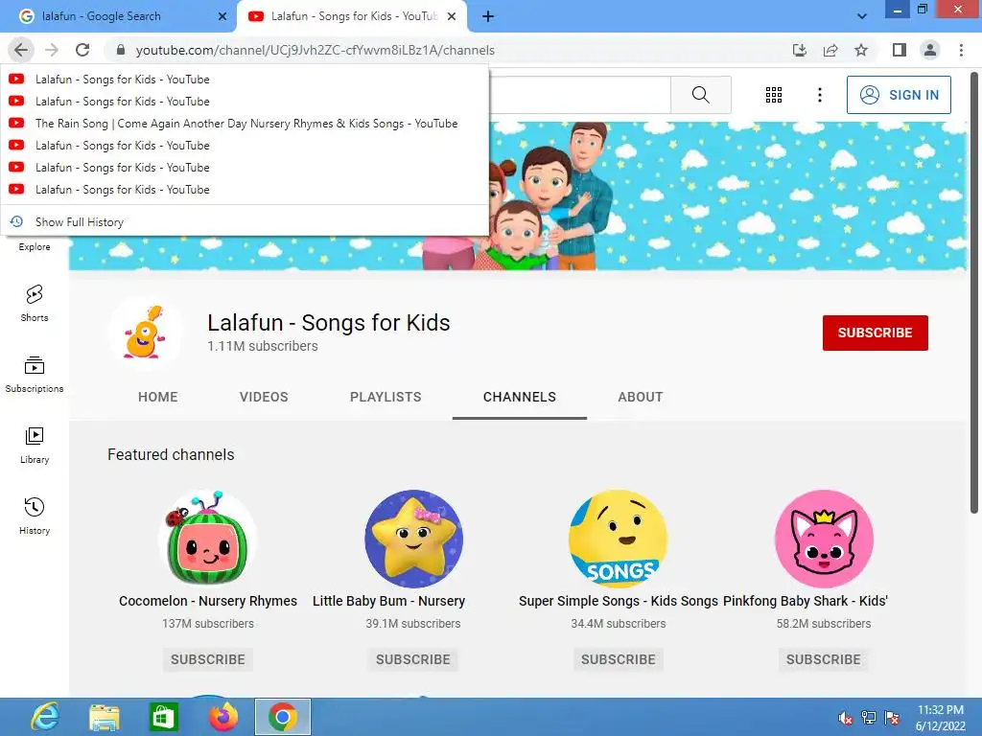Open Pinkfong pink fox channel thumbnail
The height and width of the screenshot is (736, 982).
pos(824,539)
